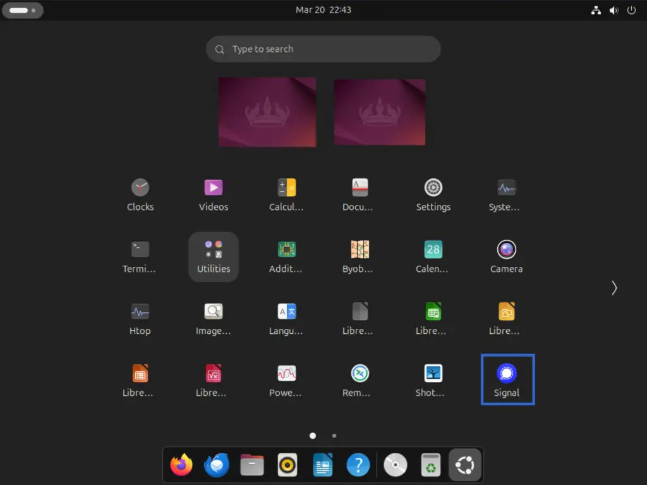The height and width of the screenshot is (485, 647).
Task: Open the clock menu showing Mar 20
Action: pos(323,9)
